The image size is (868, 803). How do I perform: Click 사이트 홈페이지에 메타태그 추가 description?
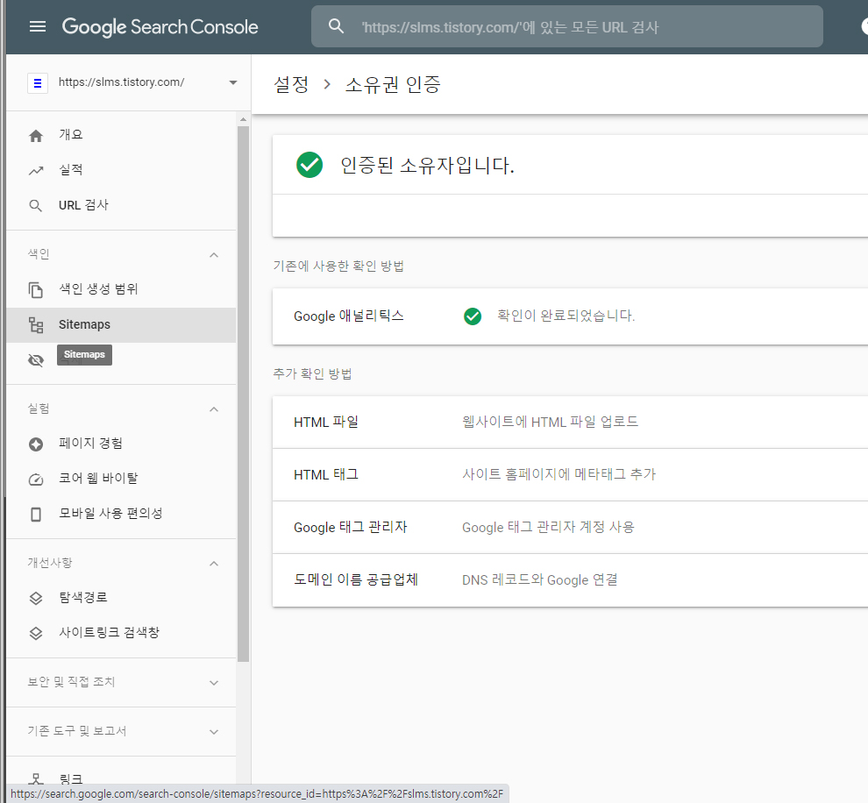pyautogui.click(x=559, y=474)
